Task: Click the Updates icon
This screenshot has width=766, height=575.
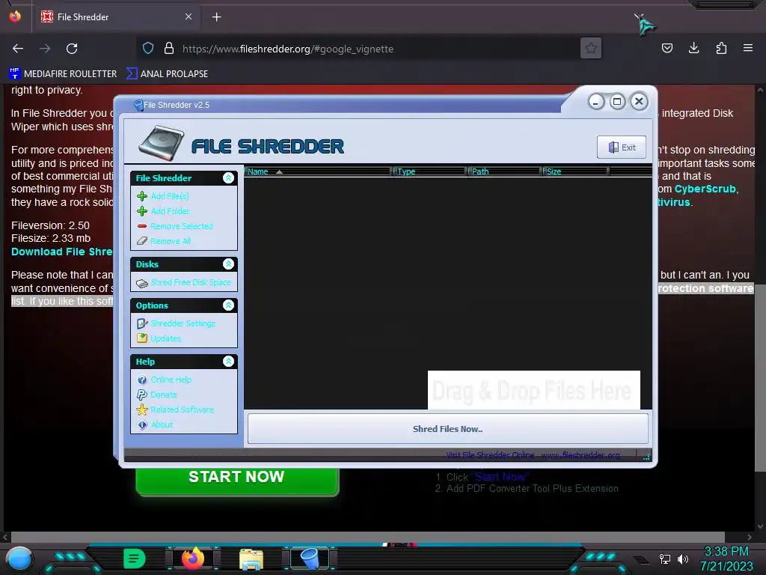Action: 142,338
